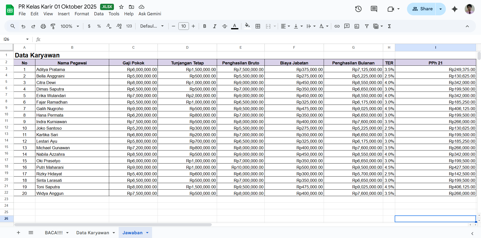This screenshot has height=238, width=481.
Task: Click the borders grid icon
Action: pos(258,26)
